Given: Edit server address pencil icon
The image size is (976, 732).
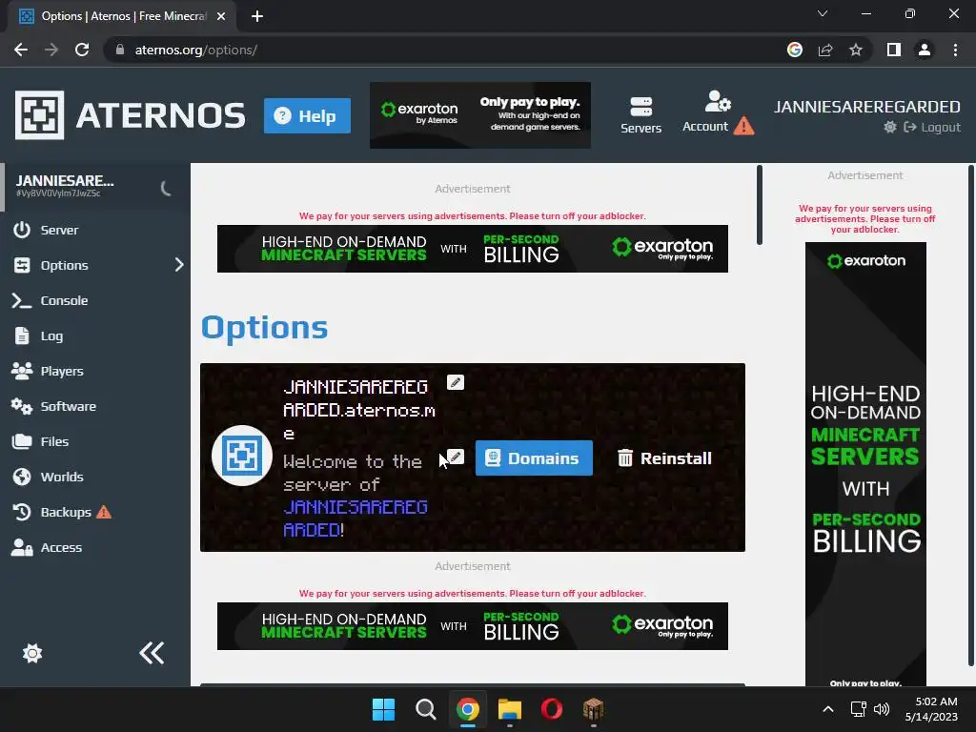Looking at the screenshot, I should 456,382.
